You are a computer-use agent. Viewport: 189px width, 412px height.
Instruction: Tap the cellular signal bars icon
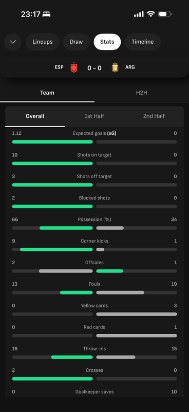coord(139,14)
